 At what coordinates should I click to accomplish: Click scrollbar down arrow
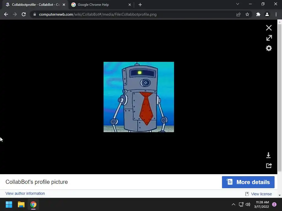point(280,195)
